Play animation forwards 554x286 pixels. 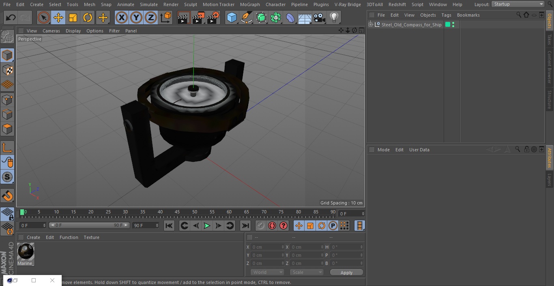click(x=207, y=226)
